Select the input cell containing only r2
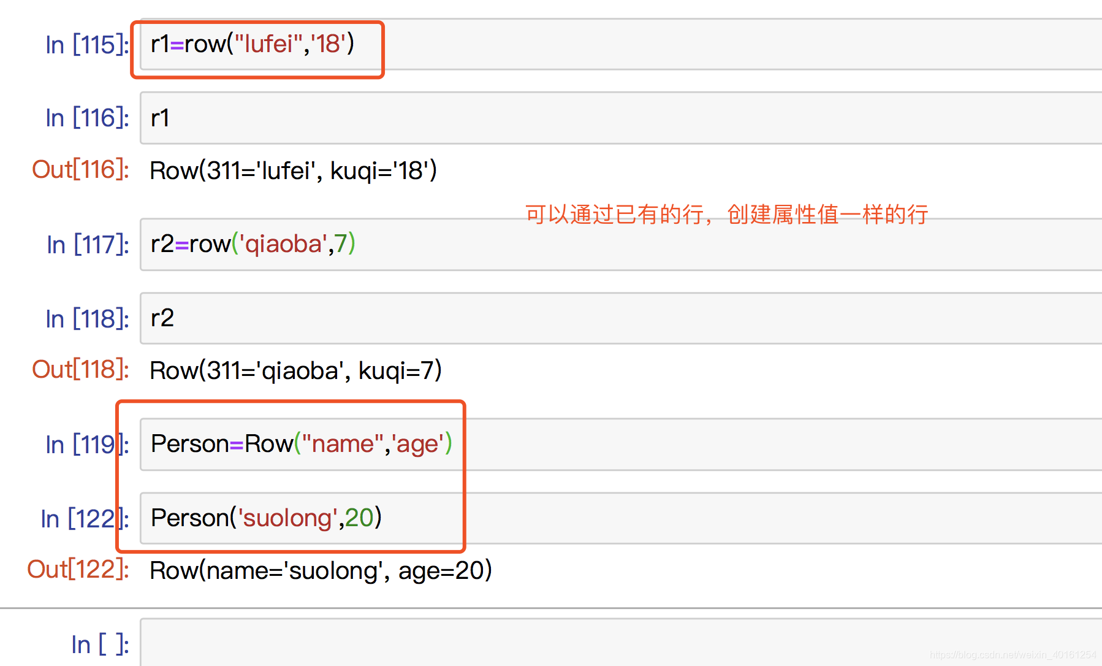Viewport: 1102px width, 666px height. [x=621, y=318]
